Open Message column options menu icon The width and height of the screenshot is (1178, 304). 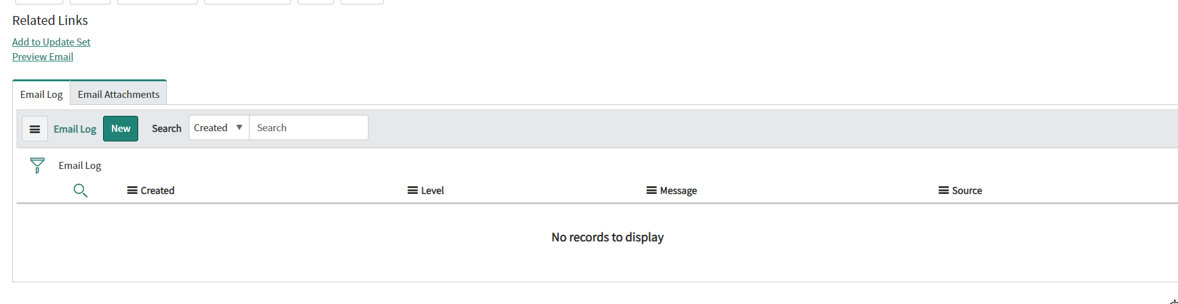(651, 190)
